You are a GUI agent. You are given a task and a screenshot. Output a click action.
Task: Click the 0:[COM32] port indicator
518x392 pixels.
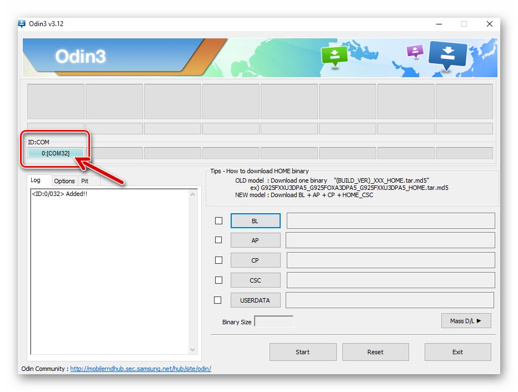(56, 153)
